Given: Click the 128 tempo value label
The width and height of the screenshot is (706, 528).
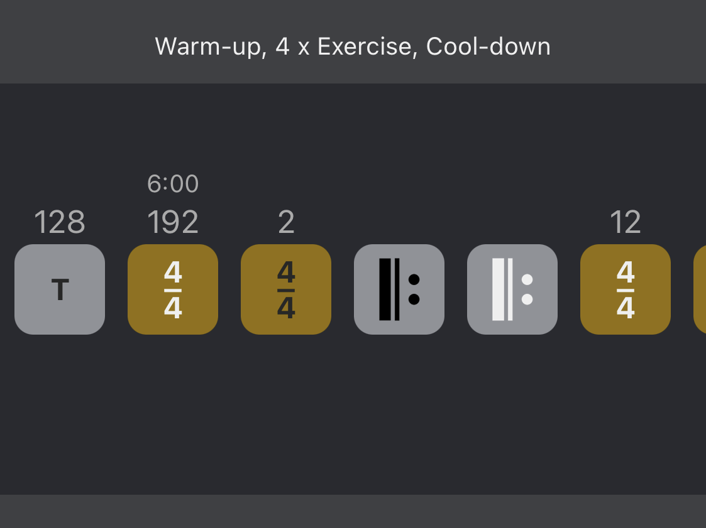Looking at the screenshot, I should 60,223.
